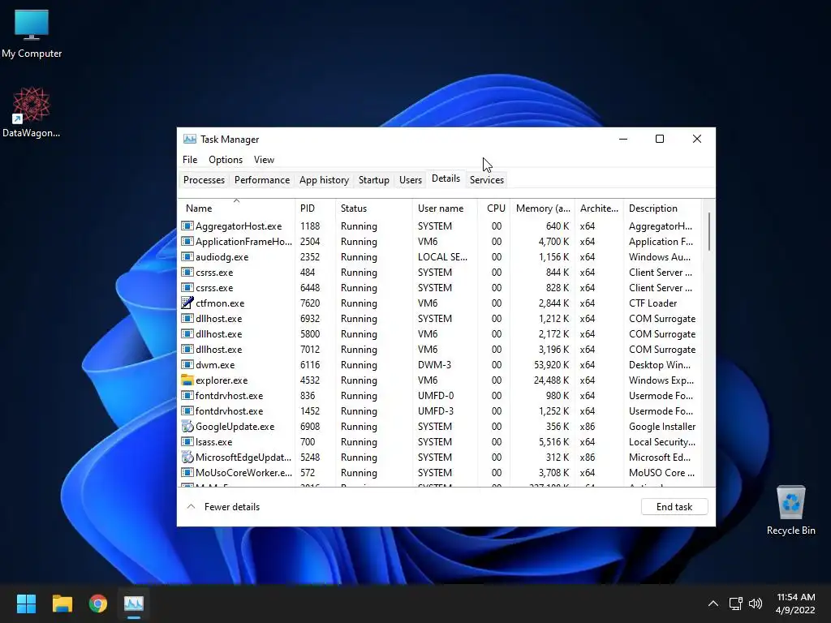This screenshot has width=831, height=623.
Task: Click the process list vertical scrollbar thumb
Action: pos(709,231)
